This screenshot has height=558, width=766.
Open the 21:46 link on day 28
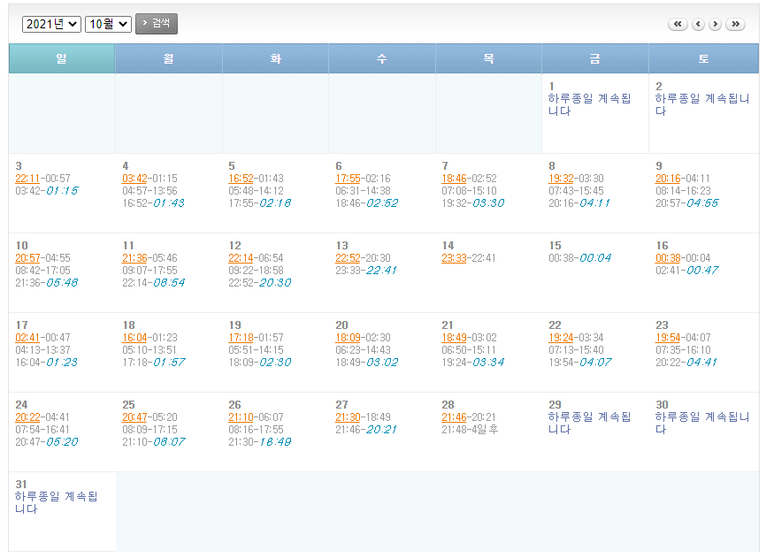click(455, 417)
